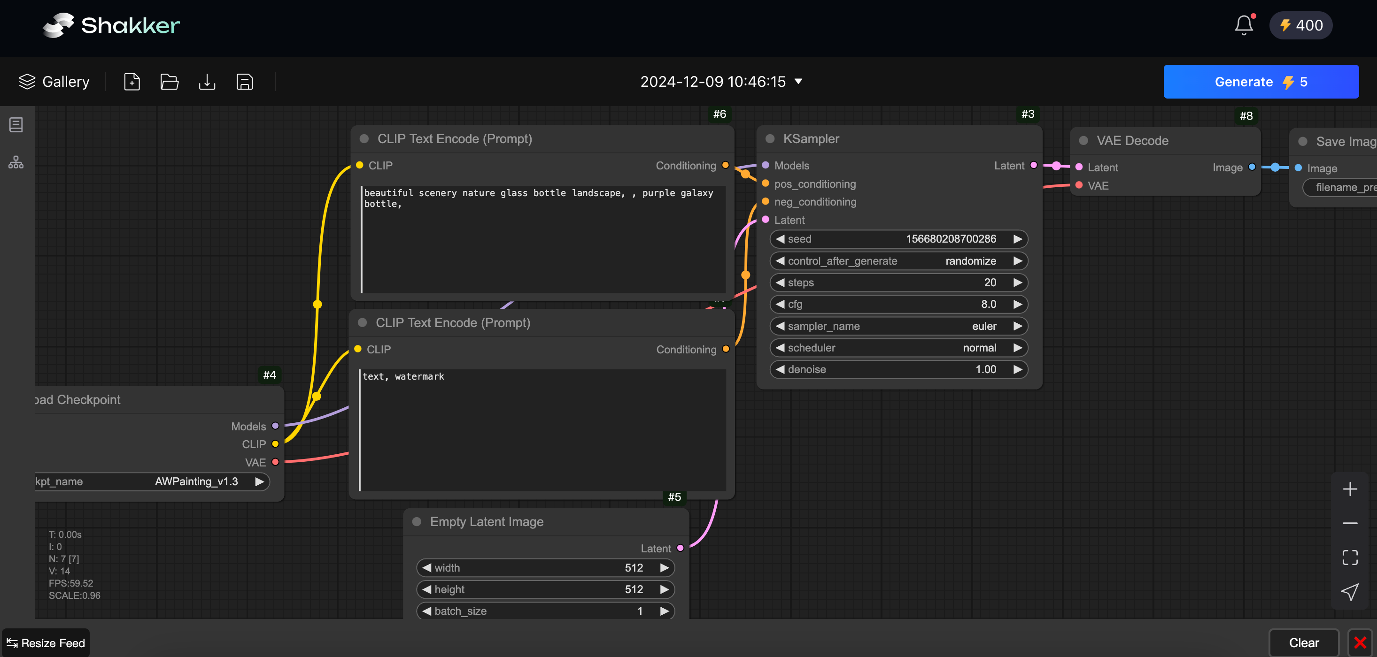Open the node tree sidebar icon
Viewport: 1377px width, 657px height.
pyautogui.click(x=16, y=162)
